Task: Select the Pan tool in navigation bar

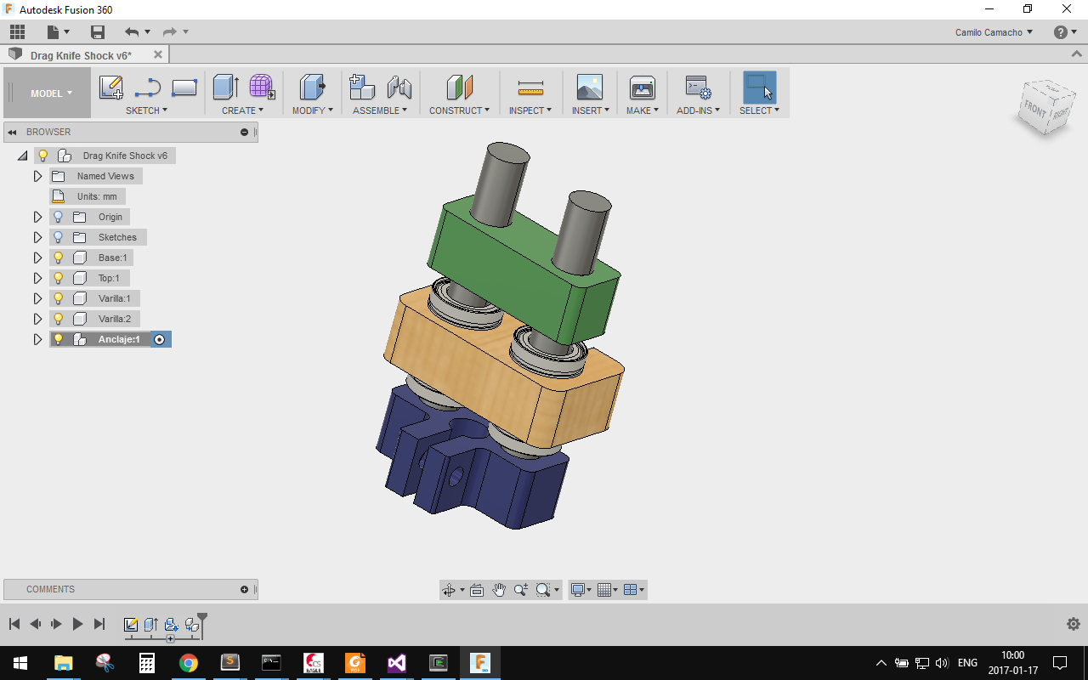Action: (499, 590)
